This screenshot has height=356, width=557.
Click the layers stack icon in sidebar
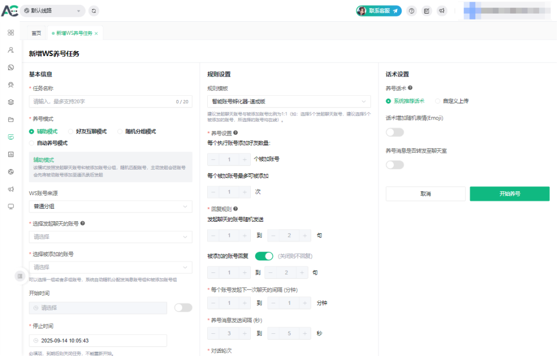tap(11, 102)
